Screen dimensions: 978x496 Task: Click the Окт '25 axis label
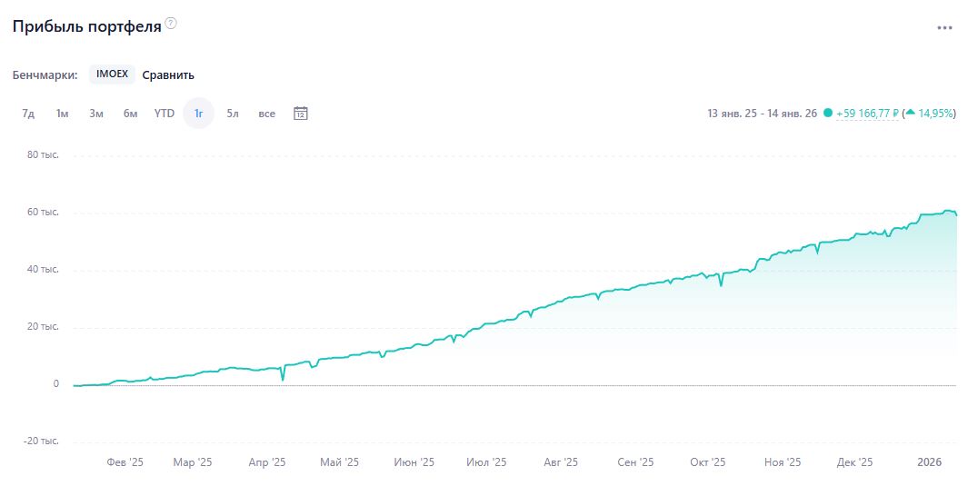point(706,462)
